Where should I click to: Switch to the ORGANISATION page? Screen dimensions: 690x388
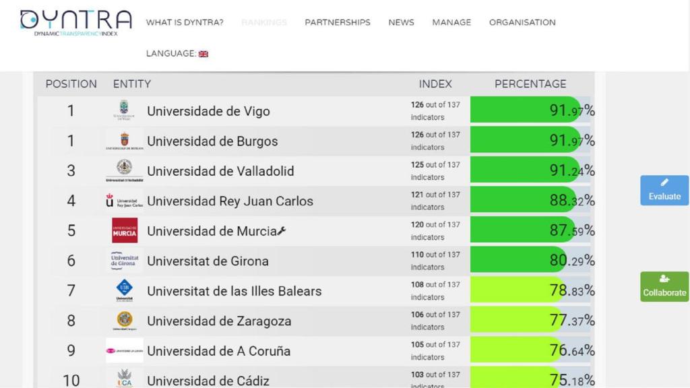pos(522,22)
